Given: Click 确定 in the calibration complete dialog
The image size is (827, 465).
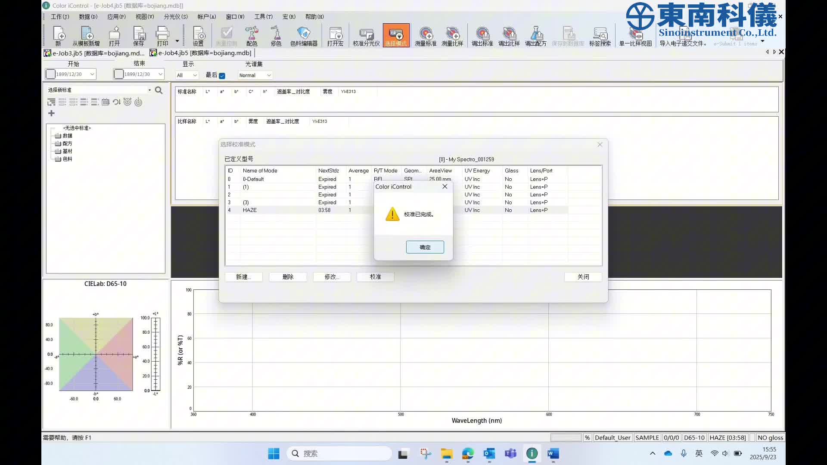Looking at the screenshot, I should [x=425, y=247].
